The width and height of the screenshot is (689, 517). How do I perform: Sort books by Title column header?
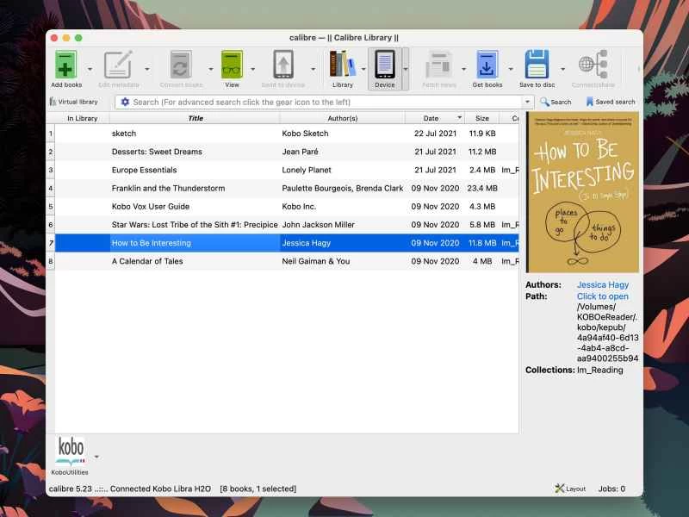point(196,118)
